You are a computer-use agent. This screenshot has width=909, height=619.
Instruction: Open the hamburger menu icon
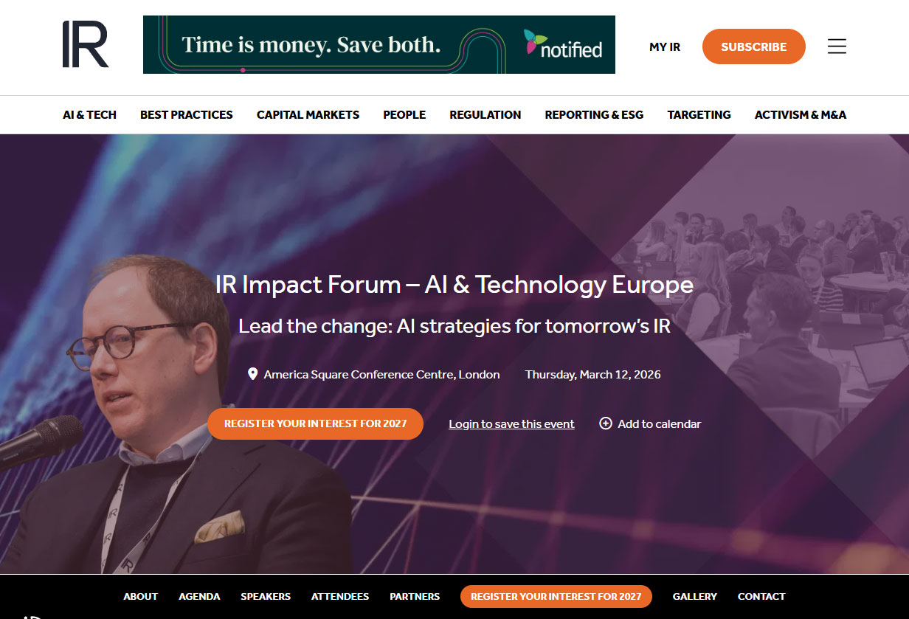pos(837,46)
